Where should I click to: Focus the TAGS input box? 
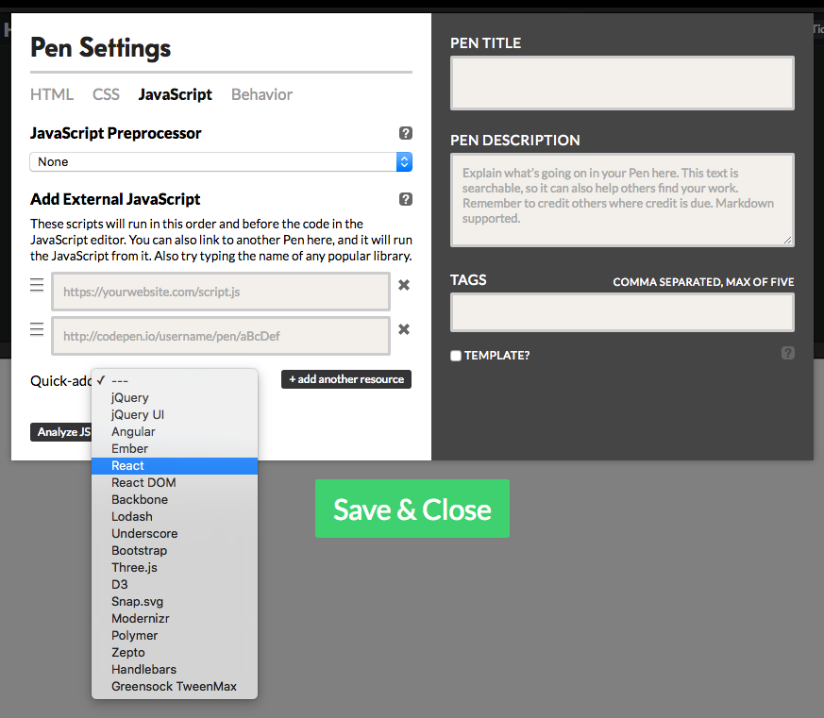point(621,311)
